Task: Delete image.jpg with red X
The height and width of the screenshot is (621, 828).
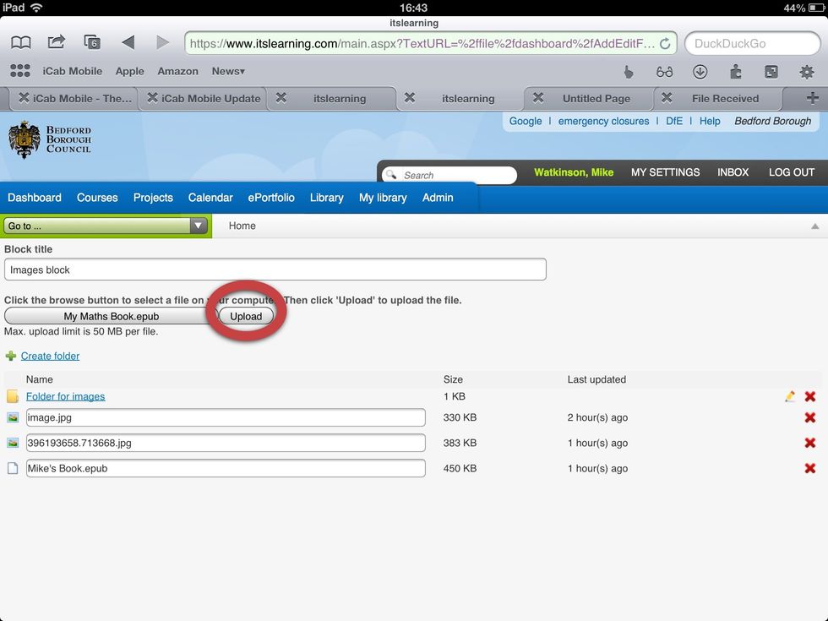Action: click(x=809, y=417)
